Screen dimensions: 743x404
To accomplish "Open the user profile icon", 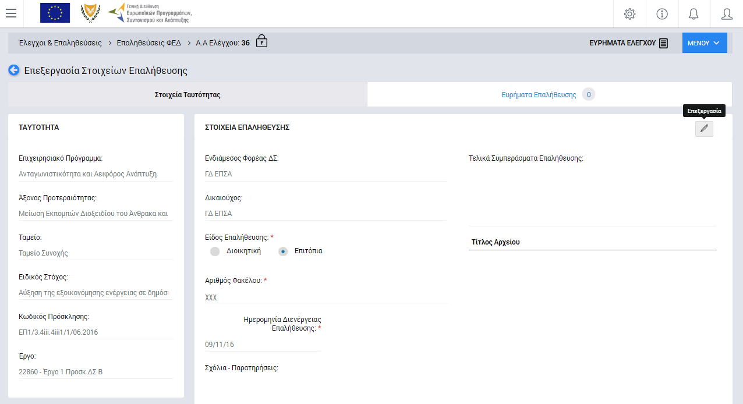I will tap(727, 14).
